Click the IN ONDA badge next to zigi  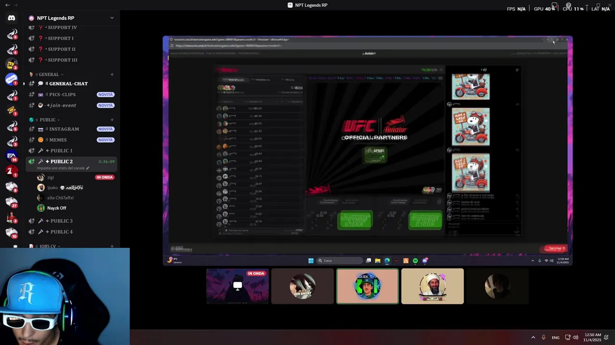tap(105, 177)
